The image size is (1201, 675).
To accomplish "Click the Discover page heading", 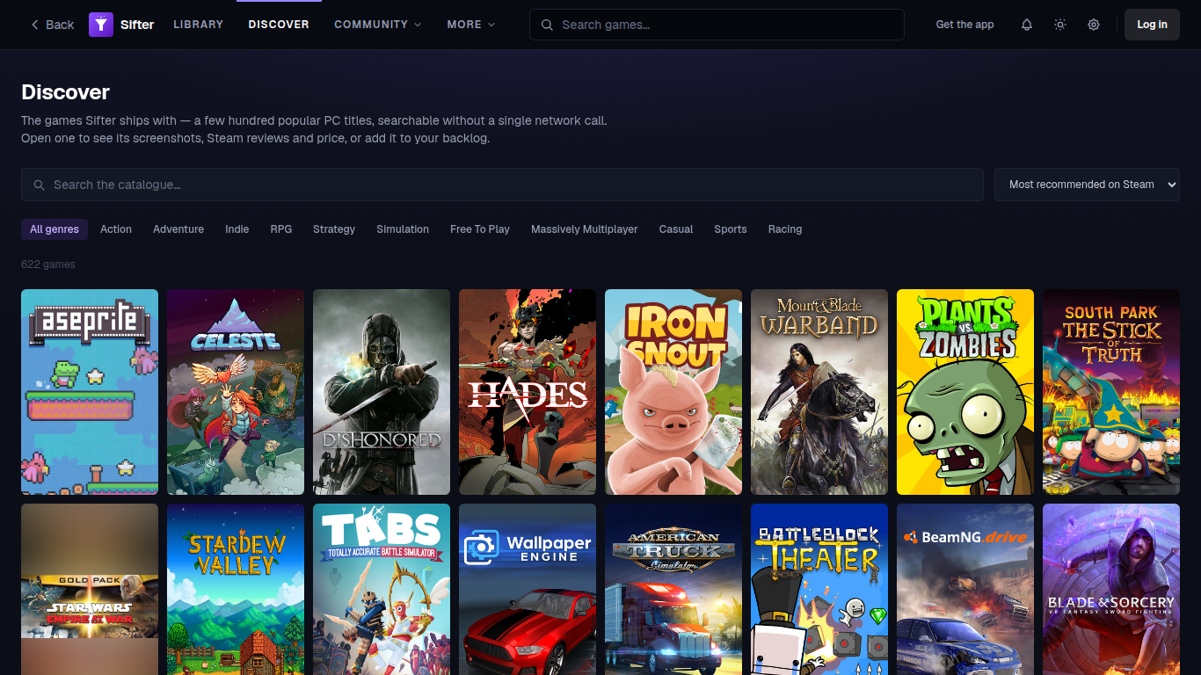I will pyautogui.click(x=65, y=92).
